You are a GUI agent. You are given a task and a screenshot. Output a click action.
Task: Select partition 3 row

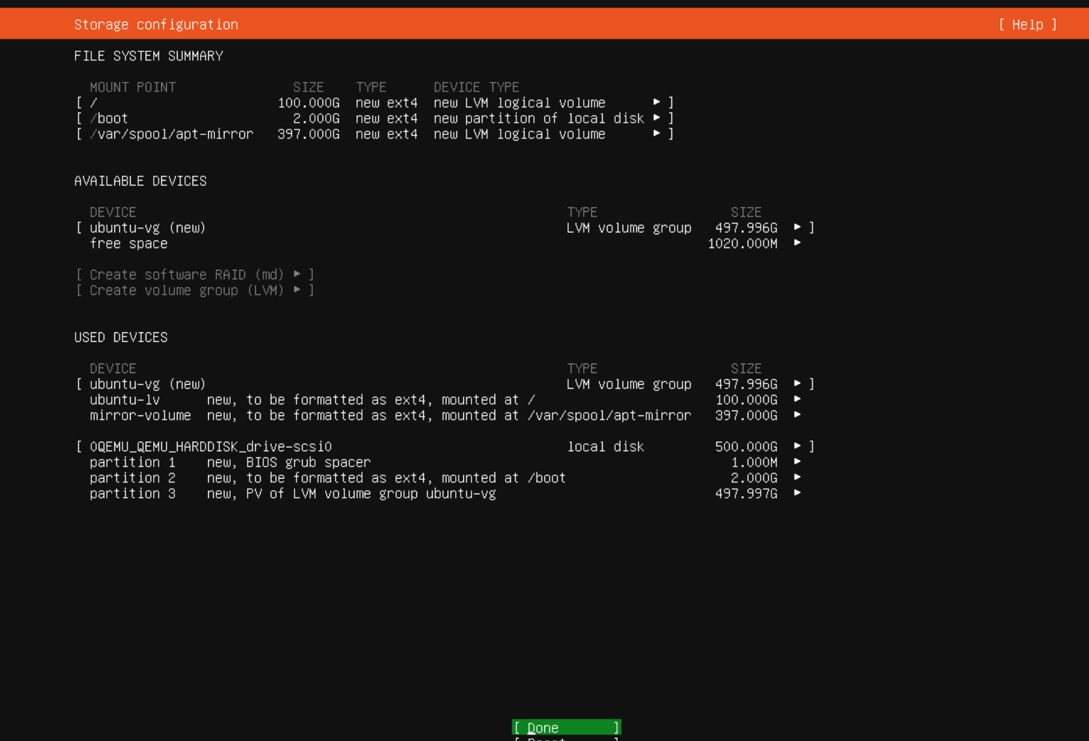click(445, 493)
